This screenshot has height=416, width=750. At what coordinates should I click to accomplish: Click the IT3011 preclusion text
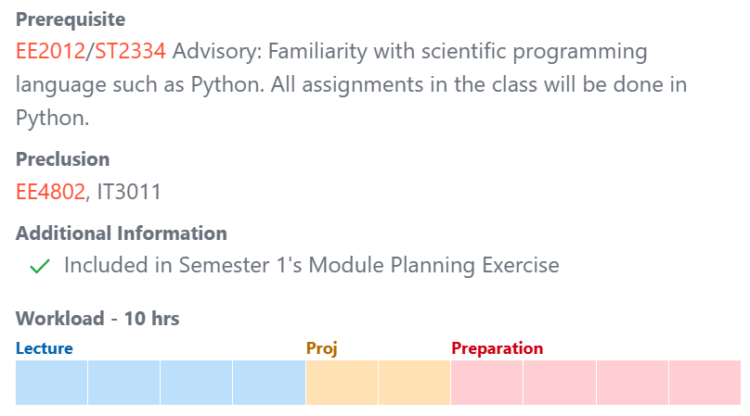[x=129, y=192]
